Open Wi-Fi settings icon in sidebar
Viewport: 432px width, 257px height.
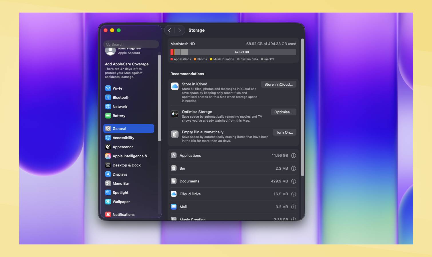(108, 88)
